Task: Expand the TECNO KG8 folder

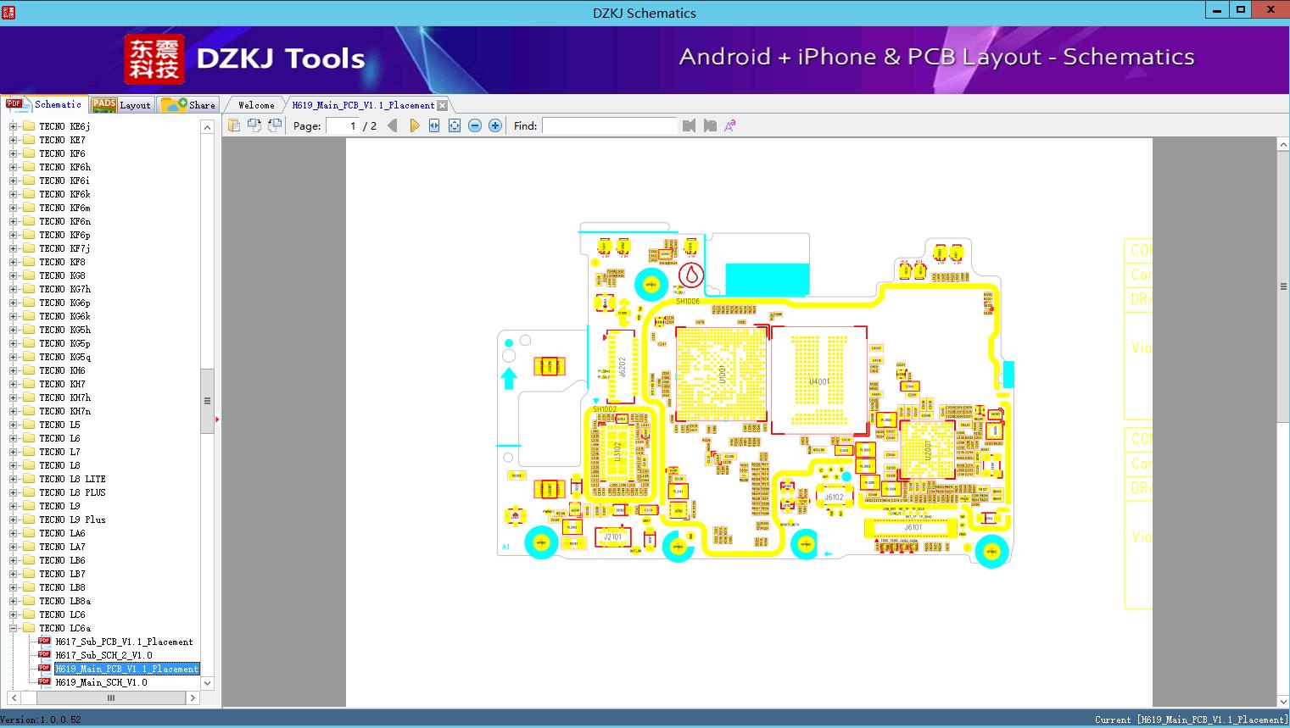Action: click(13, 275)
